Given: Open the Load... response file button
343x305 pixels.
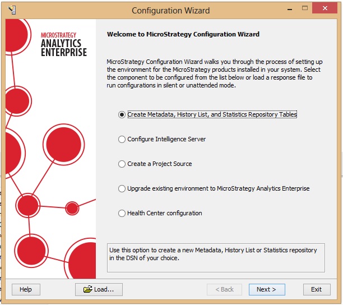Looking at the screenshot, I should click(x=99, y=289).
